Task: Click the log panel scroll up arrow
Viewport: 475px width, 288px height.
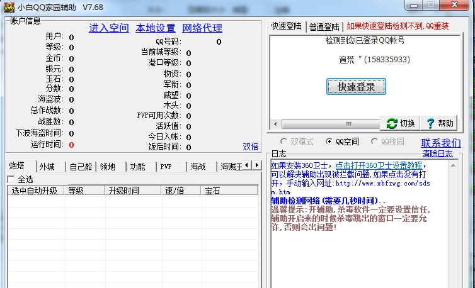Action: (x=453, y=165)
